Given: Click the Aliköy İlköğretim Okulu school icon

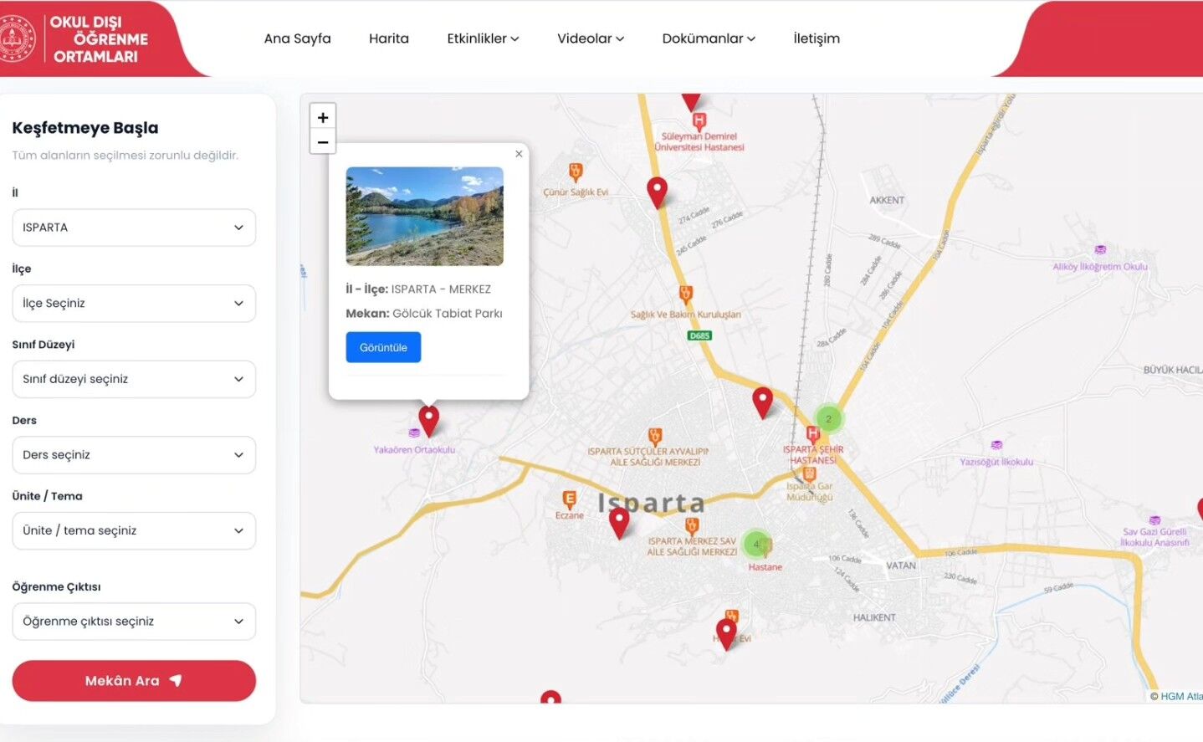Looking at the screenshot, I should coord(1100,250).
